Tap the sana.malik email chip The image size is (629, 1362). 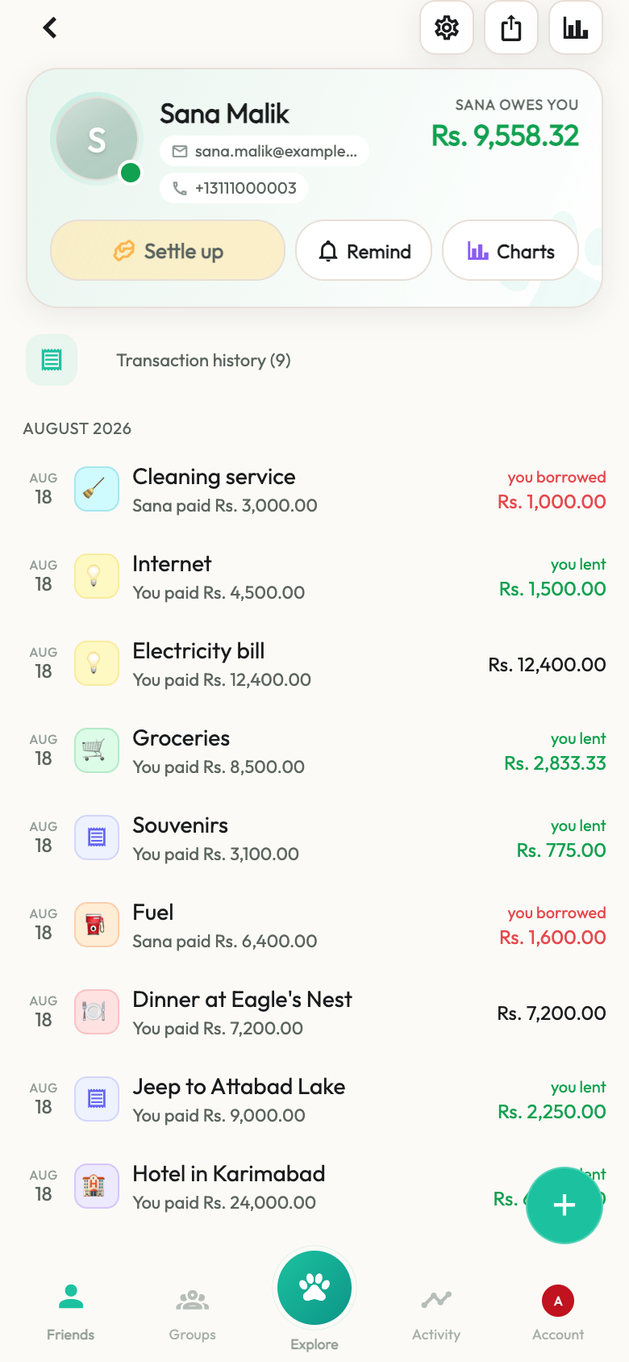coord(265,151)
